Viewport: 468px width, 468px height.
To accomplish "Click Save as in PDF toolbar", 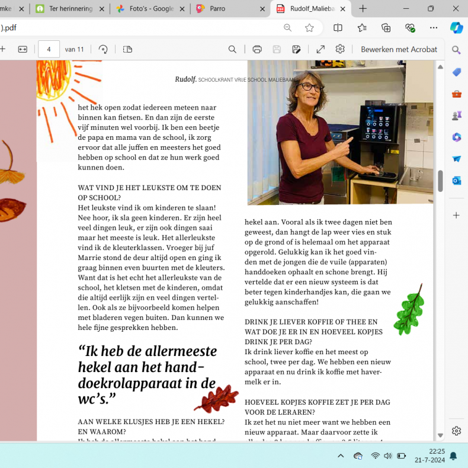I will [x=296, y=49].
